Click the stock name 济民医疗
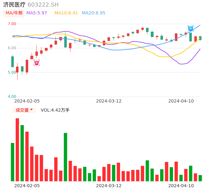The height and width of the screenshot is (190, 215). 14,5
